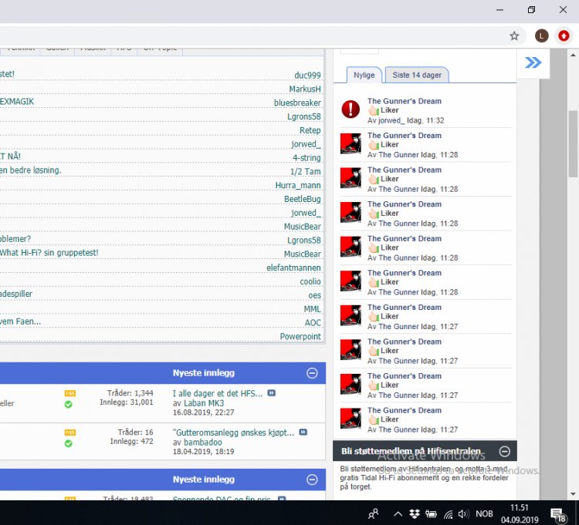
Task: Open the thread ending 'What Hi-Fi? sin gruppetest!'
Action: coord(49,253)
